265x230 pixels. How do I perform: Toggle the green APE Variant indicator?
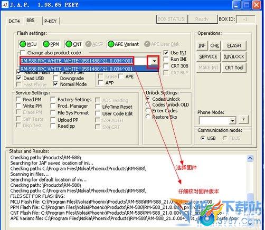click(x=123, y=44)
